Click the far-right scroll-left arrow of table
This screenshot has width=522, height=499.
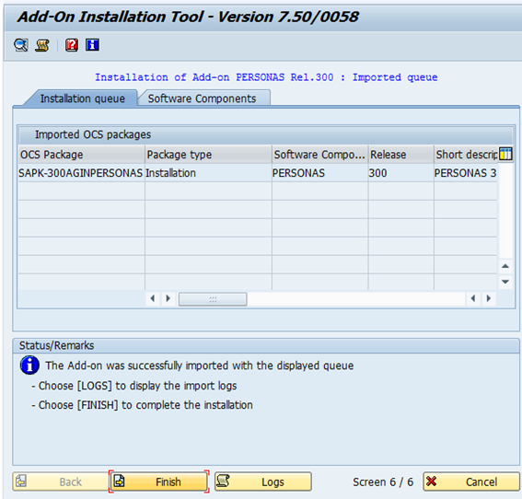[473, 298]
